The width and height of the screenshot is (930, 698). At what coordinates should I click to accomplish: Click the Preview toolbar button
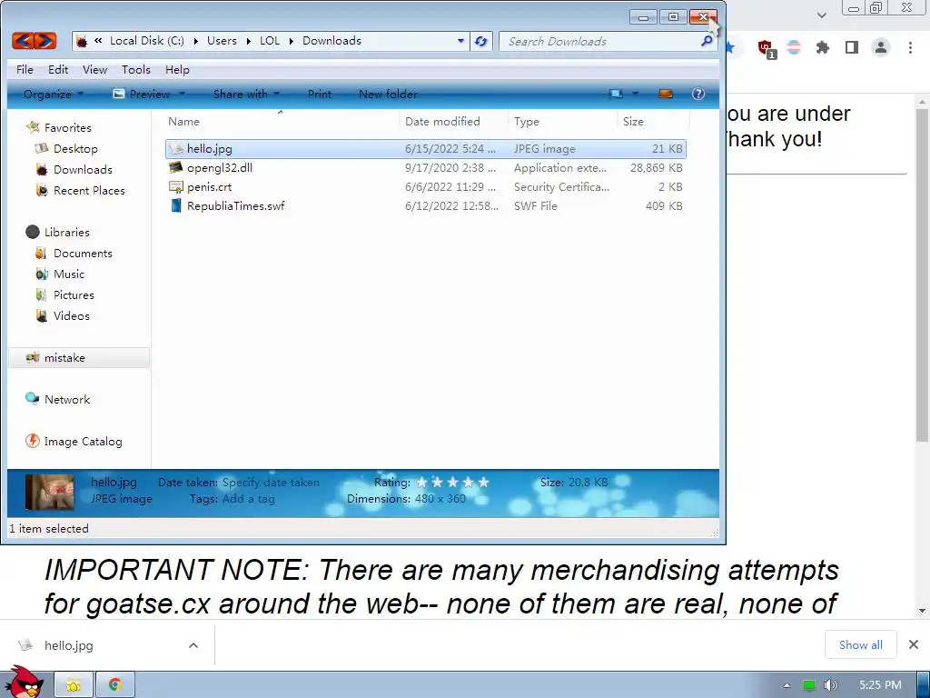click(143, 94)
